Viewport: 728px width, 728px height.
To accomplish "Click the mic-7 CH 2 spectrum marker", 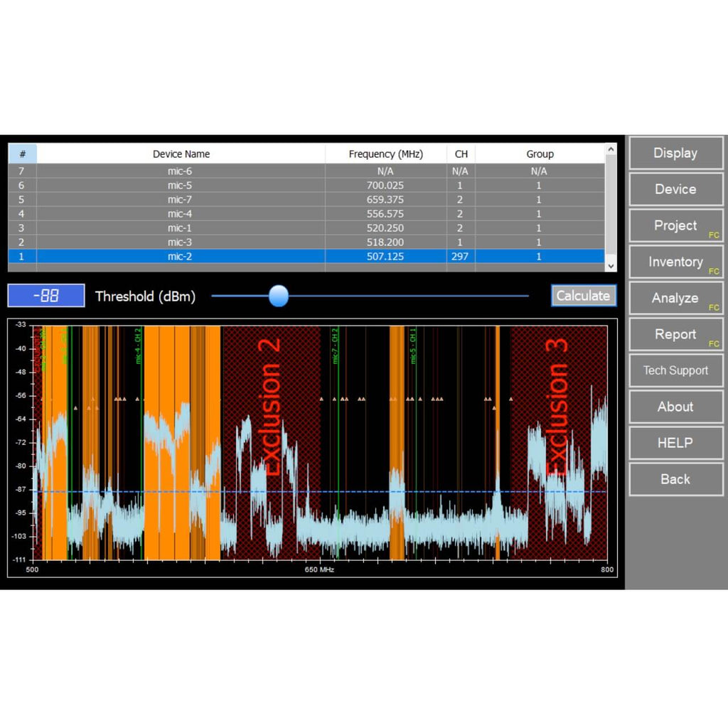I will (336, 346).
